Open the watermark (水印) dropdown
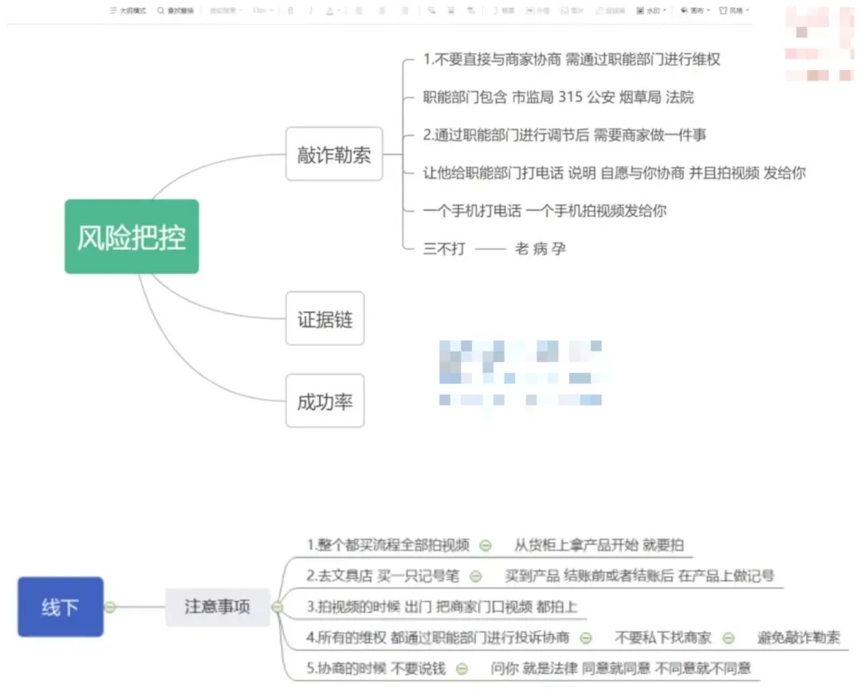The width and height of the screenshot is (861, 692). (651, 10)
